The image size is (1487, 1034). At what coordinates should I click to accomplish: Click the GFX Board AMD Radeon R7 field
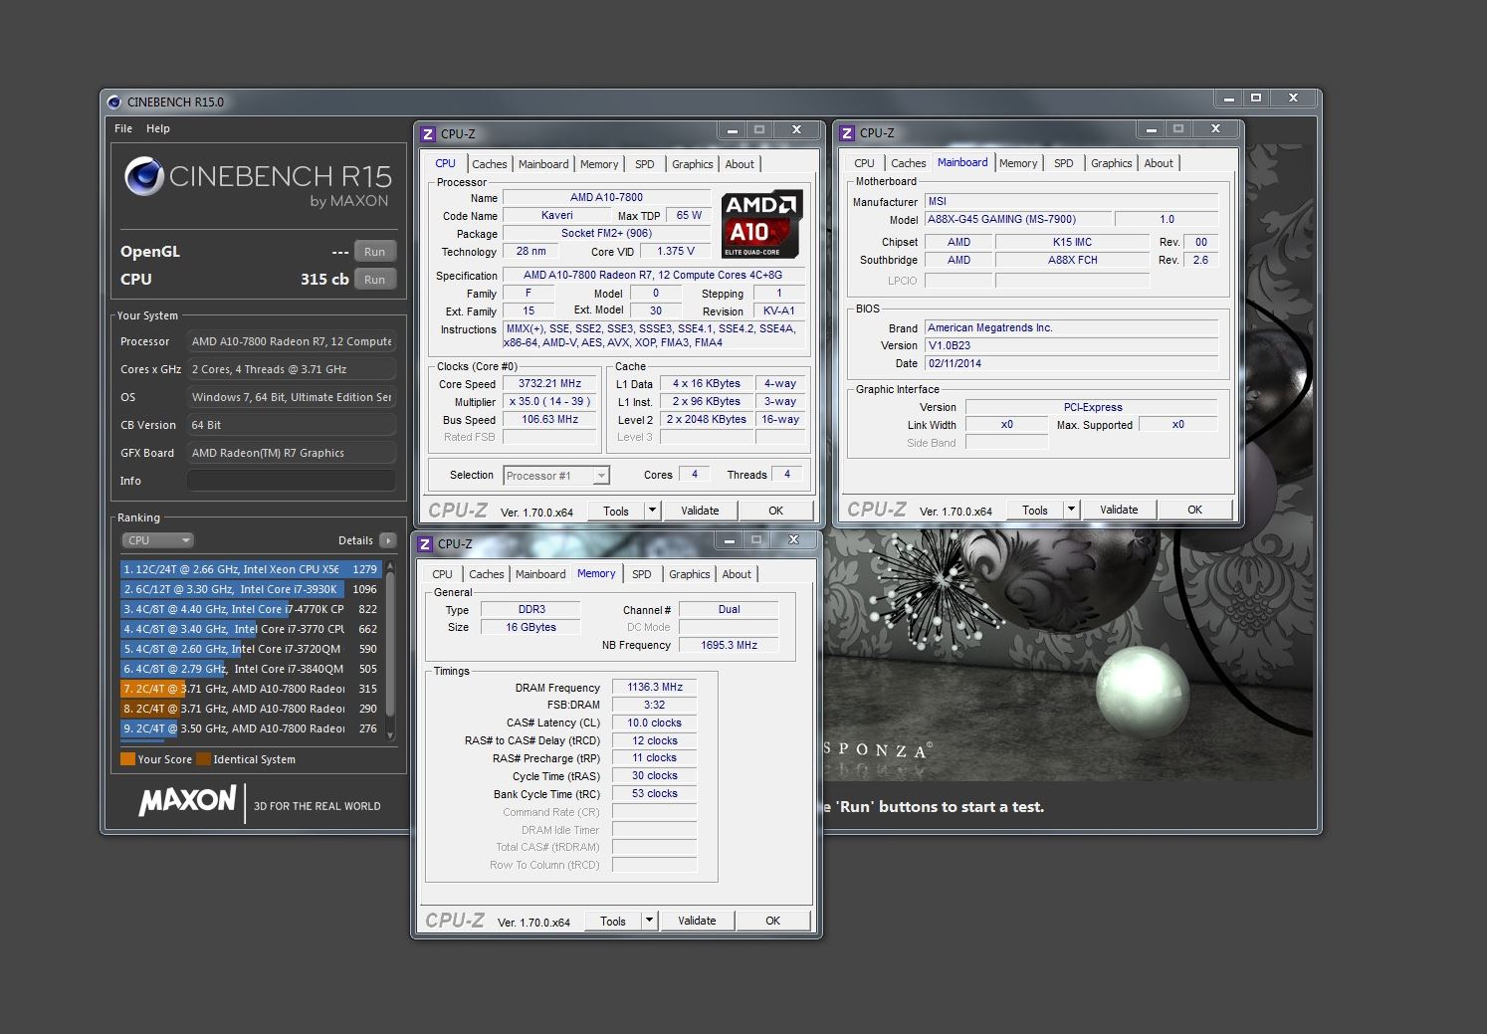tap(292, 453)
